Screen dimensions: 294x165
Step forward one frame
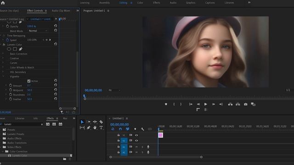pos(213,104)
